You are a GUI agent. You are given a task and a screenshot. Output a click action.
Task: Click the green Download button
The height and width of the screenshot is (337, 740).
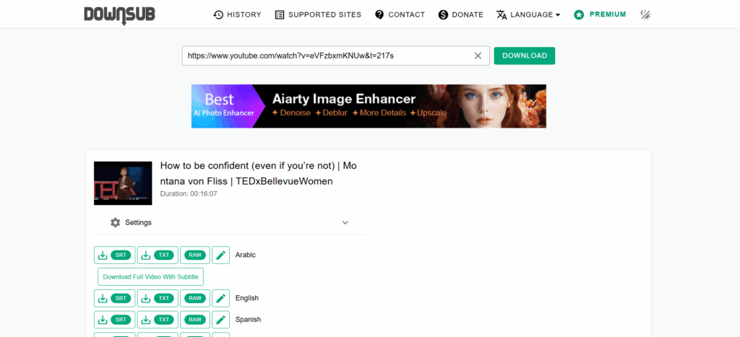click(x=524, y=56)
